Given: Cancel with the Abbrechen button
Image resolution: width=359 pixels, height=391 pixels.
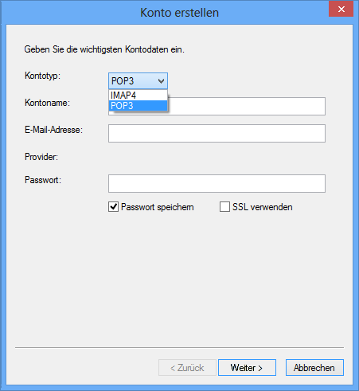Looking at the screenshot, I should (314, 368).
